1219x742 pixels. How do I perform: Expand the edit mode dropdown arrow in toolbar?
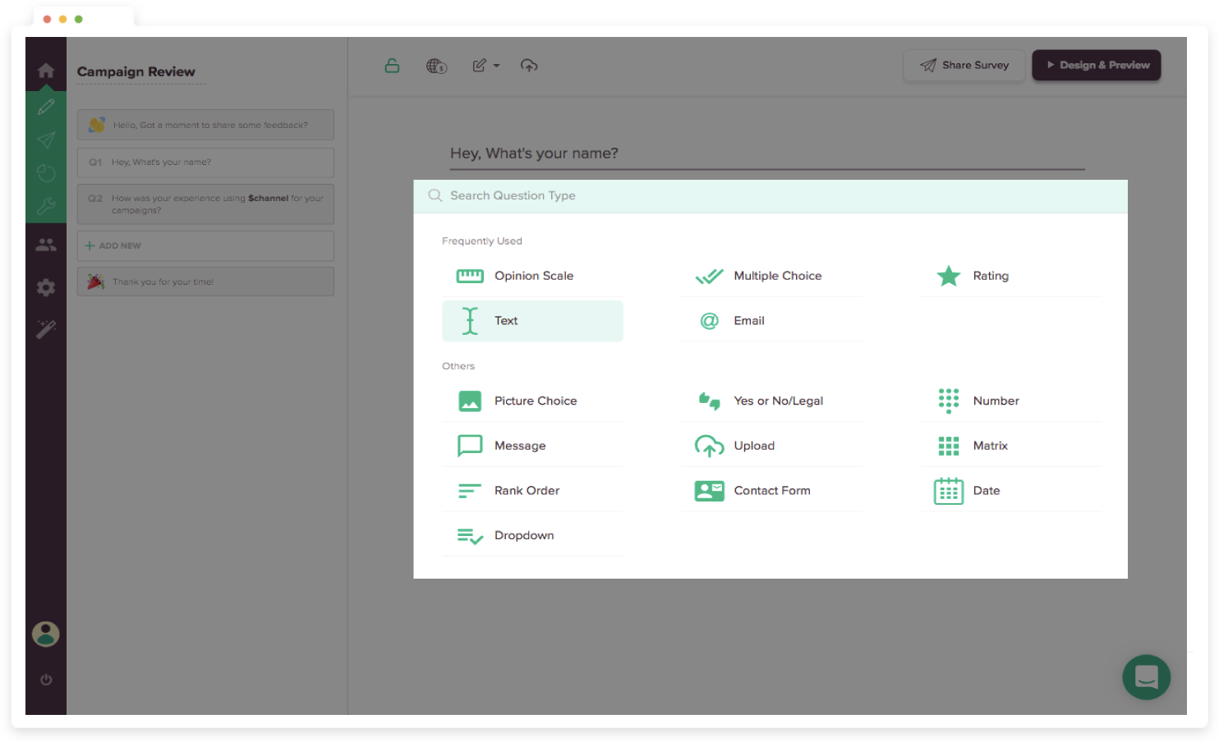tap(496, 66)
